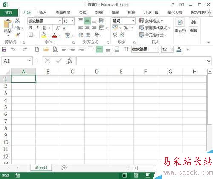Open the 文件 File tab
213x179 pixels.
click(x=9, y=12)
